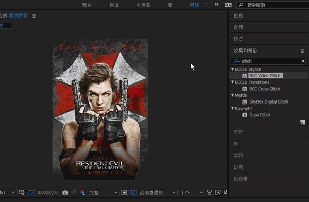309x202 pixels.
Task: Click the new animation preset icon below the effects list
Action: (x=303, y=122)
